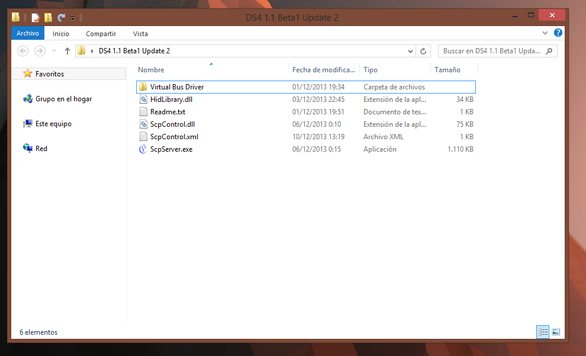This screenshot has height=356, width=586.
Task: Go back with the Back arrow
Action: pos(23,51)
